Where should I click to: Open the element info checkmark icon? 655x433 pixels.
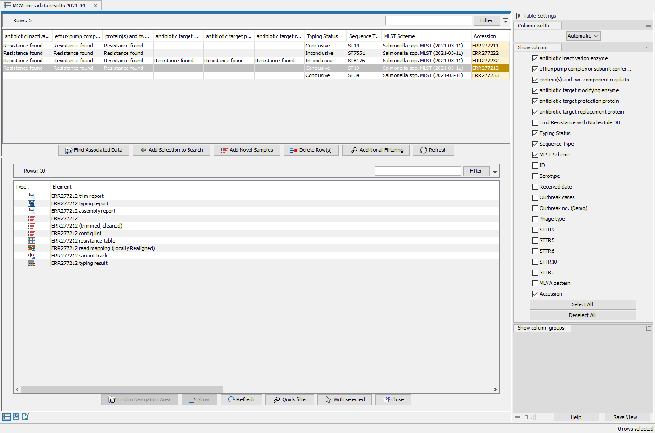(26, 417)
